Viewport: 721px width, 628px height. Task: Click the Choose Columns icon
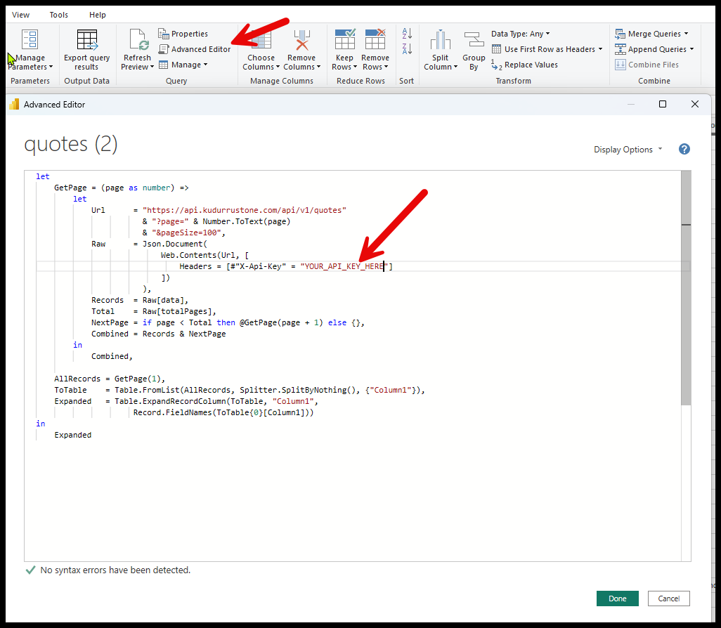[x=261, y=40]
